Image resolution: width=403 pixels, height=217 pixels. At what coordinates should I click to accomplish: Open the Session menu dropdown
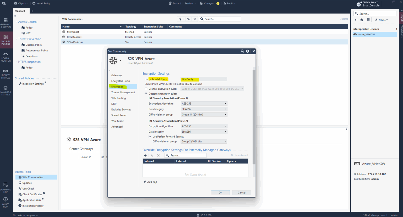click(x=189, y=3)
